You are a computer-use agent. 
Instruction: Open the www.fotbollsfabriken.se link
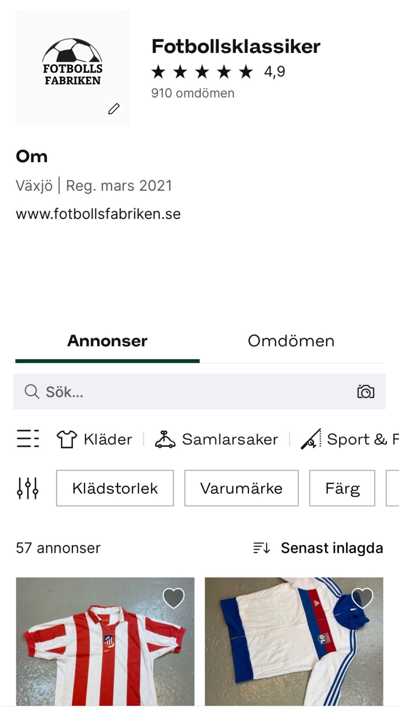tap(98, 214)
